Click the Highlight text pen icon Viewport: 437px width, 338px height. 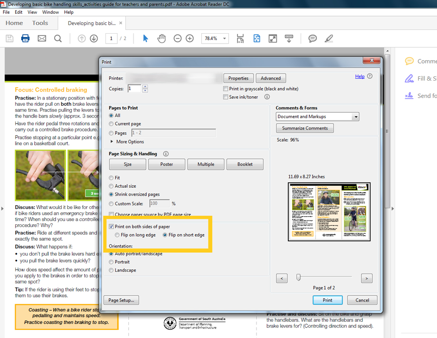click(329, 38)
